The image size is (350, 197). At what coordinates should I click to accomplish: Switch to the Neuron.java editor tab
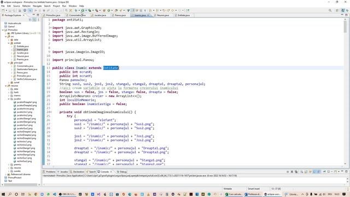163,15
